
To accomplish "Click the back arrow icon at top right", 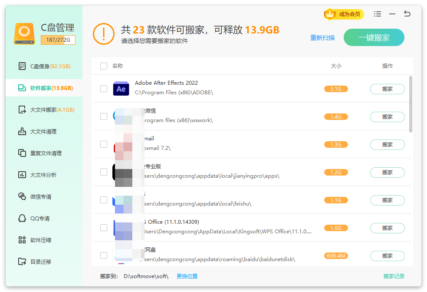I will [x=407, y=13].
